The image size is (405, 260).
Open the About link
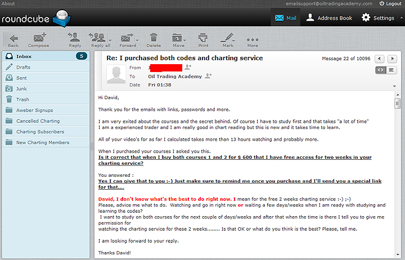click(x=8, y=3)
